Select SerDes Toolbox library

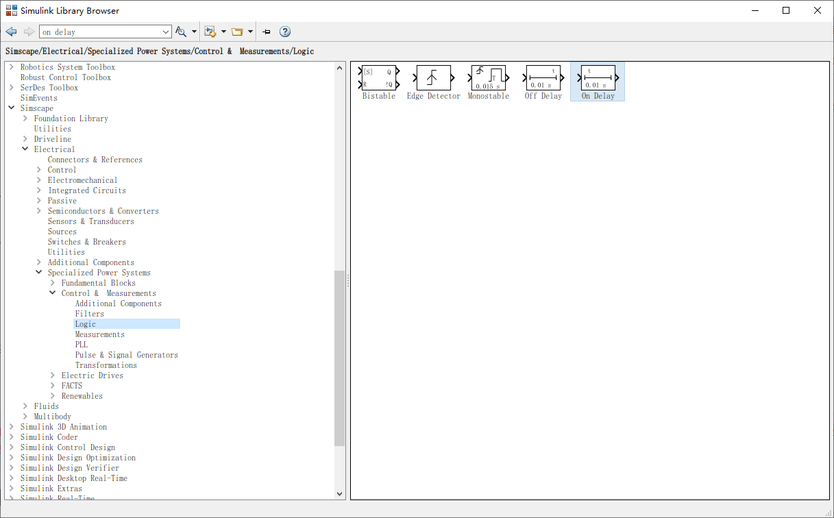(x=49, y=88)
